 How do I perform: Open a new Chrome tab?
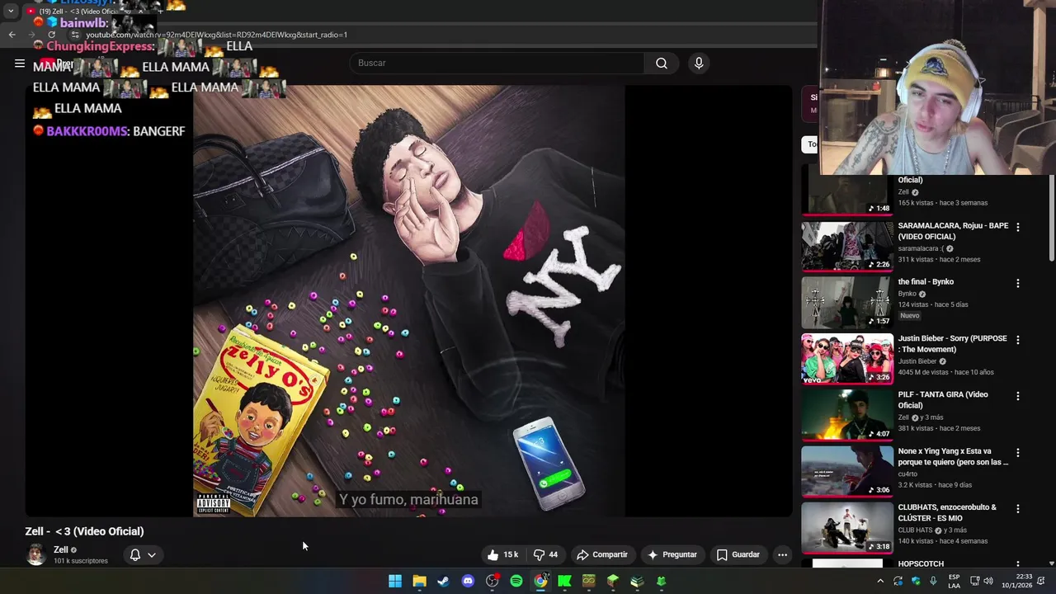pos(160,12)
